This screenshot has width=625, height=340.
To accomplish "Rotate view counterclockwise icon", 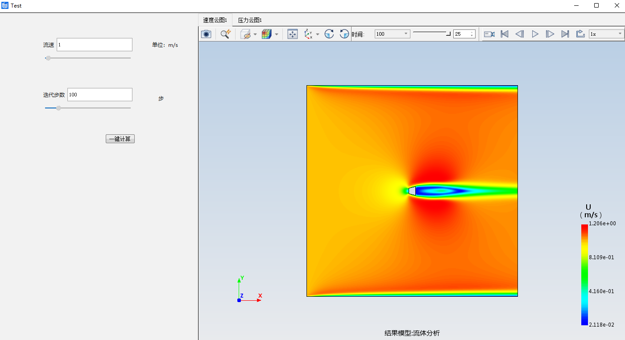I will (x=344, y=34).
